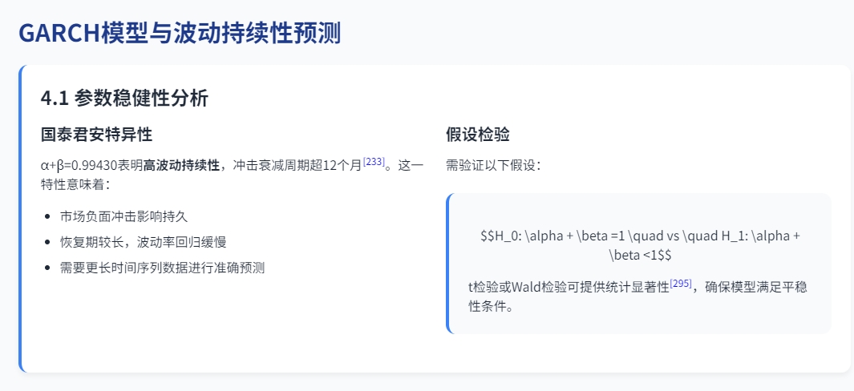Screen dimensions: 854x391
Task: Select bullet item 需要更长时间序列数据进行准确预测
Action: [162, 268]
